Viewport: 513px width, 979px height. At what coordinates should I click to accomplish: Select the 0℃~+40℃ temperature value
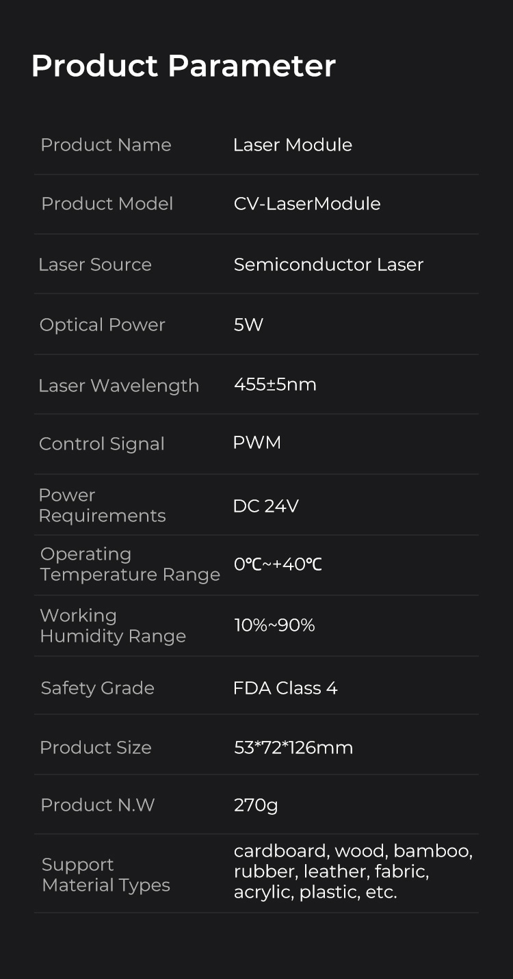tap(278, 564)
